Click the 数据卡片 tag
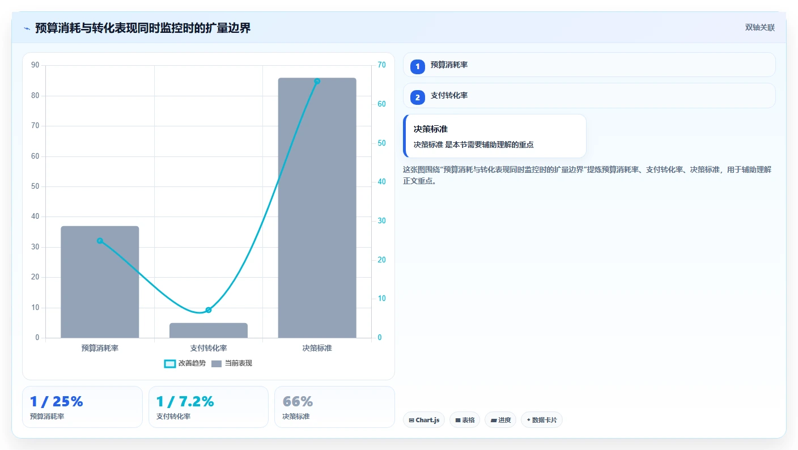The height and width of the screenshot is (450, 798). coord(541,420)
